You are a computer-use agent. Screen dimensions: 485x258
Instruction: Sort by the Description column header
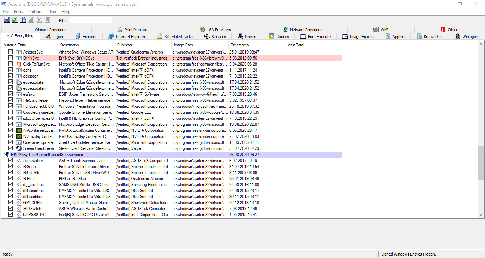point(87,45)
